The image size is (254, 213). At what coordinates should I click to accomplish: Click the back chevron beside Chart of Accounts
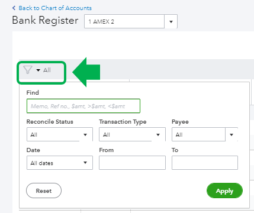(14, 8)
